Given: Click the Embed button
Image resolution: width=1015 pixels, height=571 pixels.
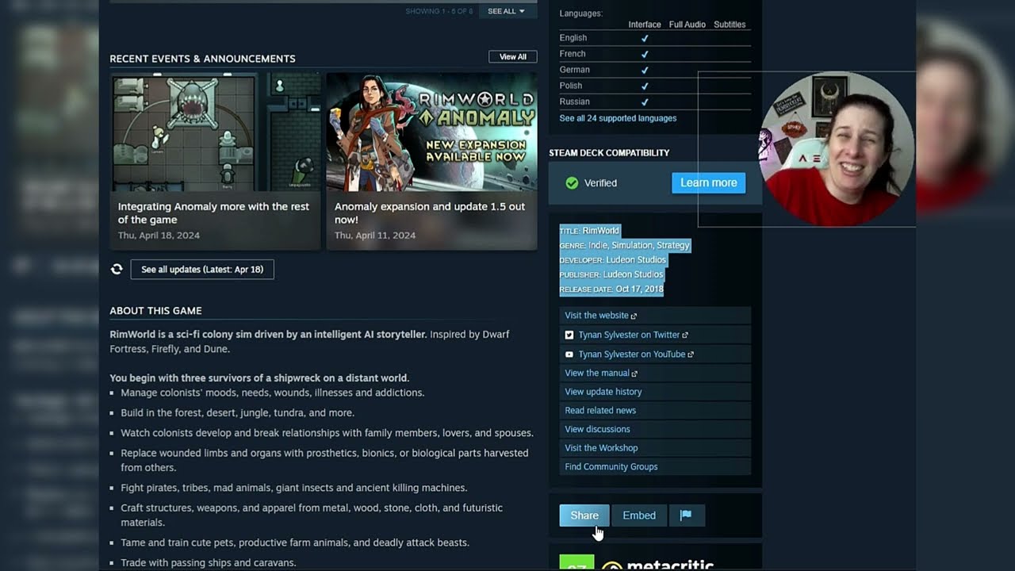Looking at the screenshot, I should (x=639, y=515).
